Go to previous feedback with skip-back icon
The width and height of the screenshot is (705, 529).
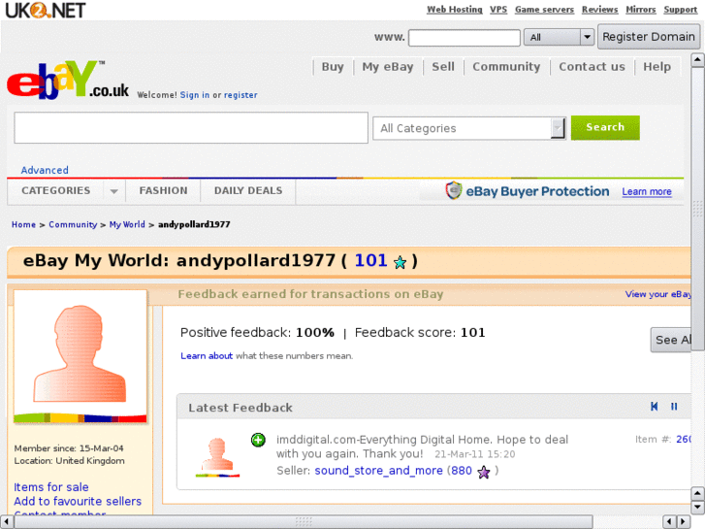click(655, 407)
